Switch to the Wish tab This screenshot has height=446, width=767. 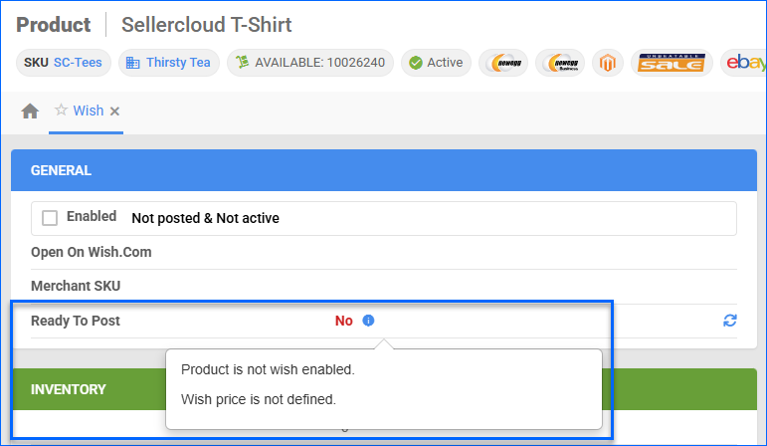[x=89, y=111]
